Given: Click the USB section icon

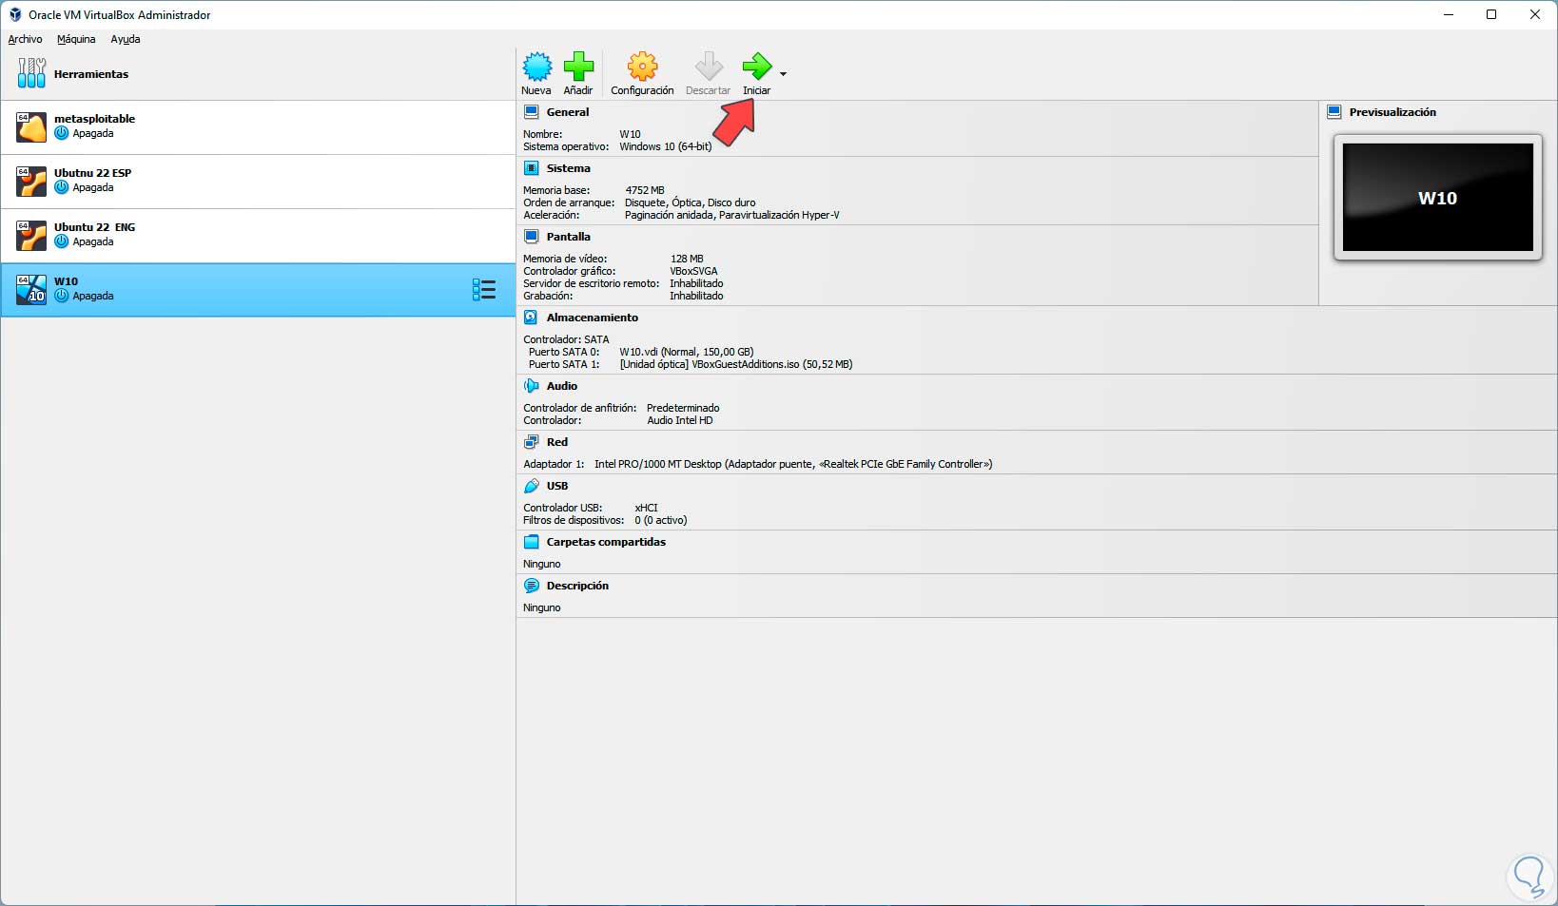Looking at the screenshot, I should click(x=532, y=486).
